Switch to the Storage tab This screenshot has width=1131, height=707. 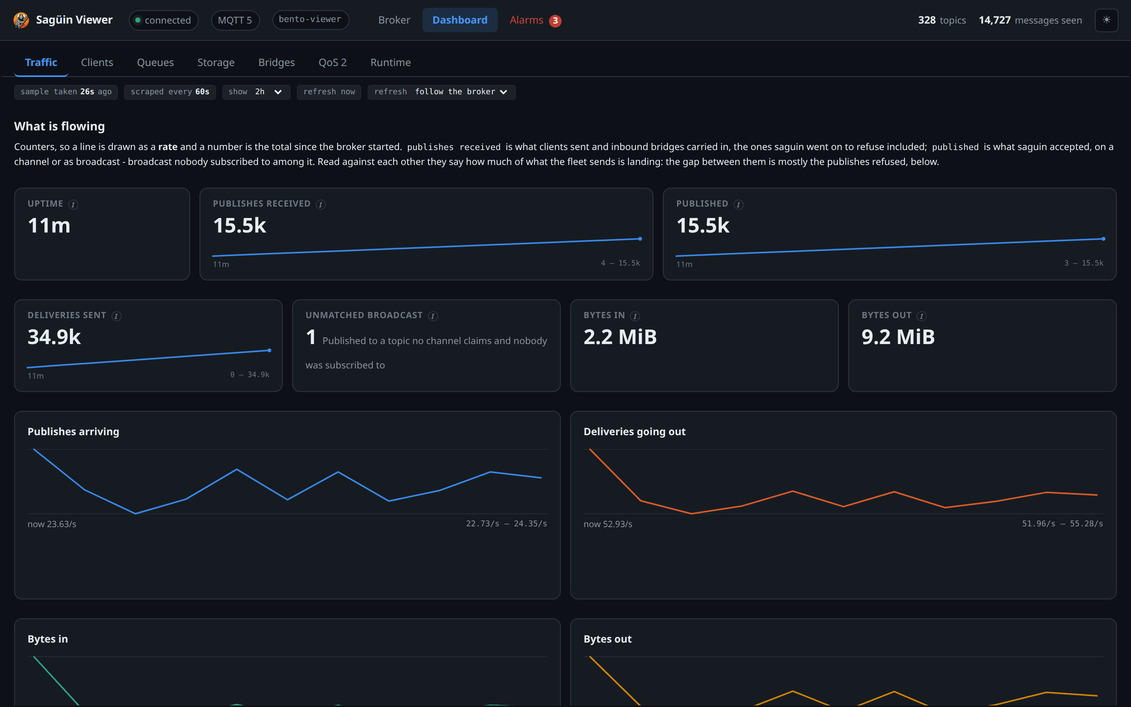pos(216,62)
